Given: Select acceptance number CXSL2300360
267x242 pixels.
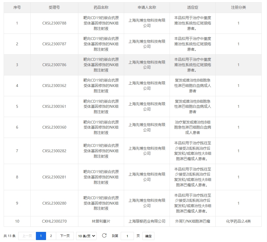Looking at the screenshot, I should pyautogui.click(x=54, y=127).
